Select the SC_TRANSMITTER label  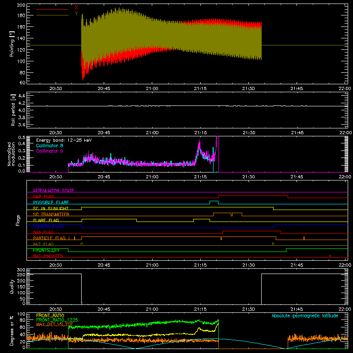[51, 214]
